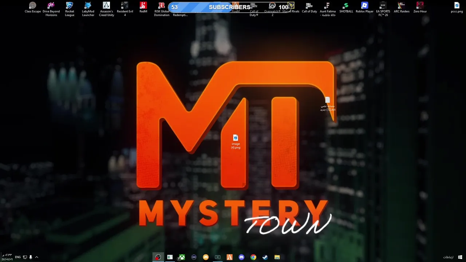Click the Resident Evil 4 shortcut
The height and width of the screenshot is (262, 466).
125,9
